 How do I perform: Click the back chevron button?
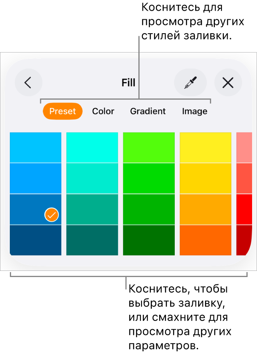(28, 83)
